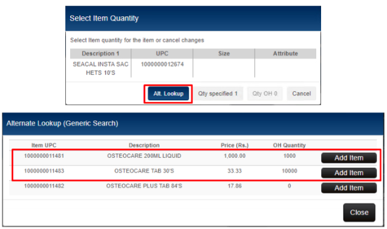Cancel the Select Item Quantity dialog
387x229 pixels.
(301, 94)
